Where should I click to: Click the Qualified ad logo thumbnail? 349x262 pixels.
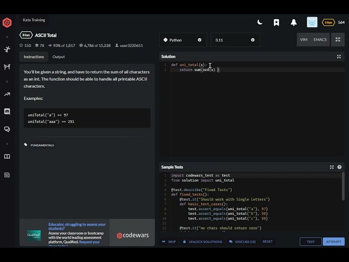[x=34, y=235]
